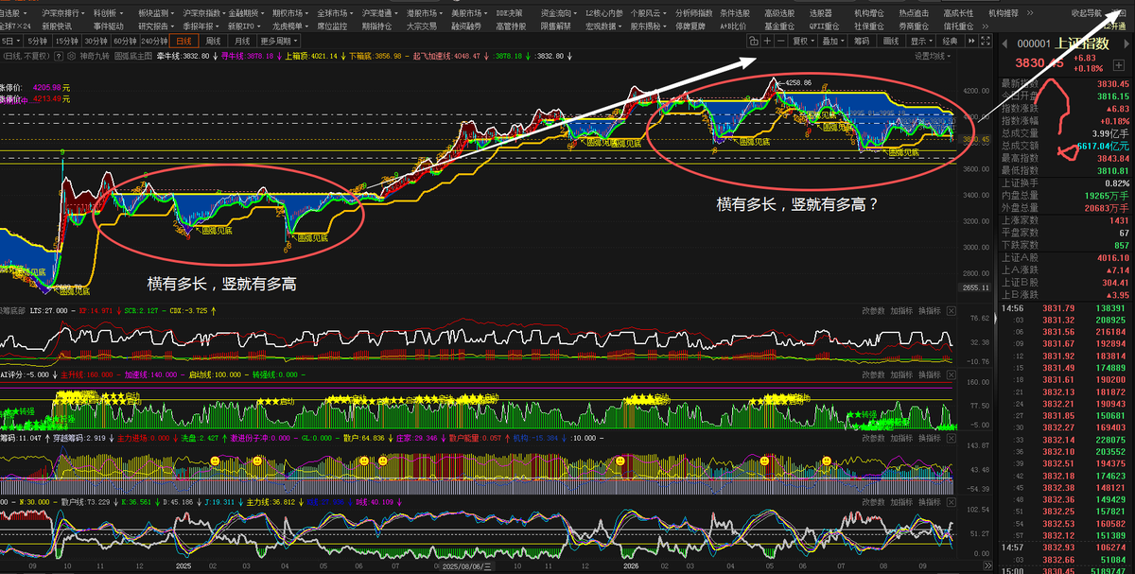
Task: Switch to 日线 daily chart
Action: tap(183, 41)
